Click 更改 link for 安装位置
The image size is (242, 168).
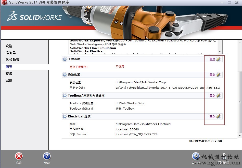(x=212, y=75)
